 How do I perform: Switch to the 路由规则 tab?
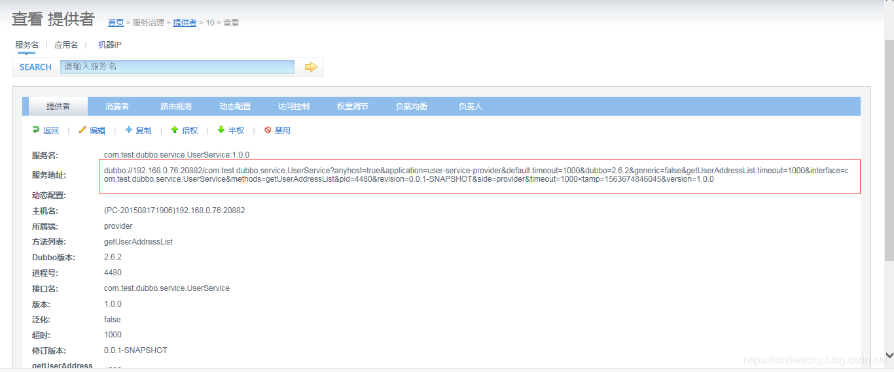click(176, 107)
